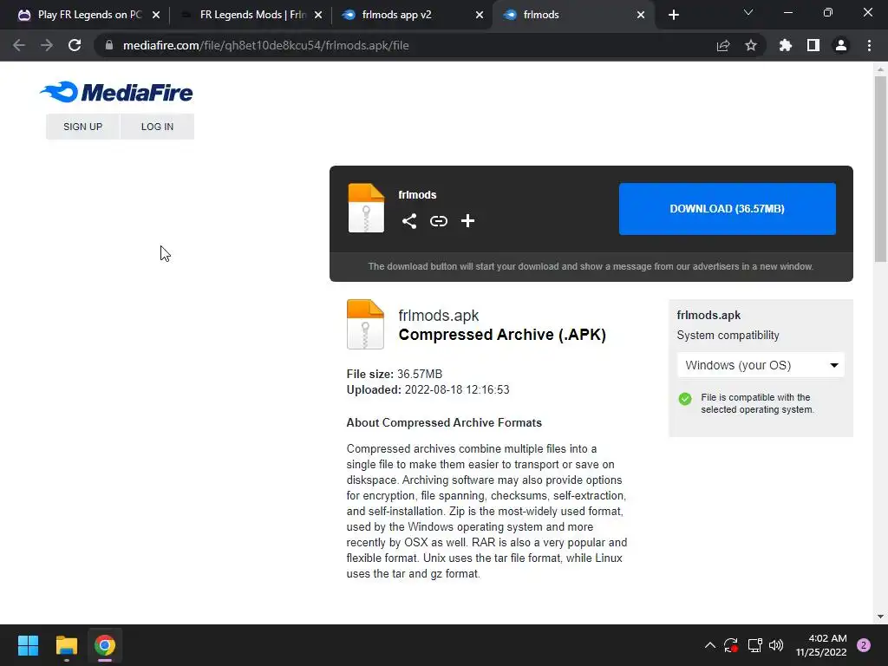This screenshot has width=888, height=666.
Task: Open Chrome three-dot menu
Action: (869, 45)
